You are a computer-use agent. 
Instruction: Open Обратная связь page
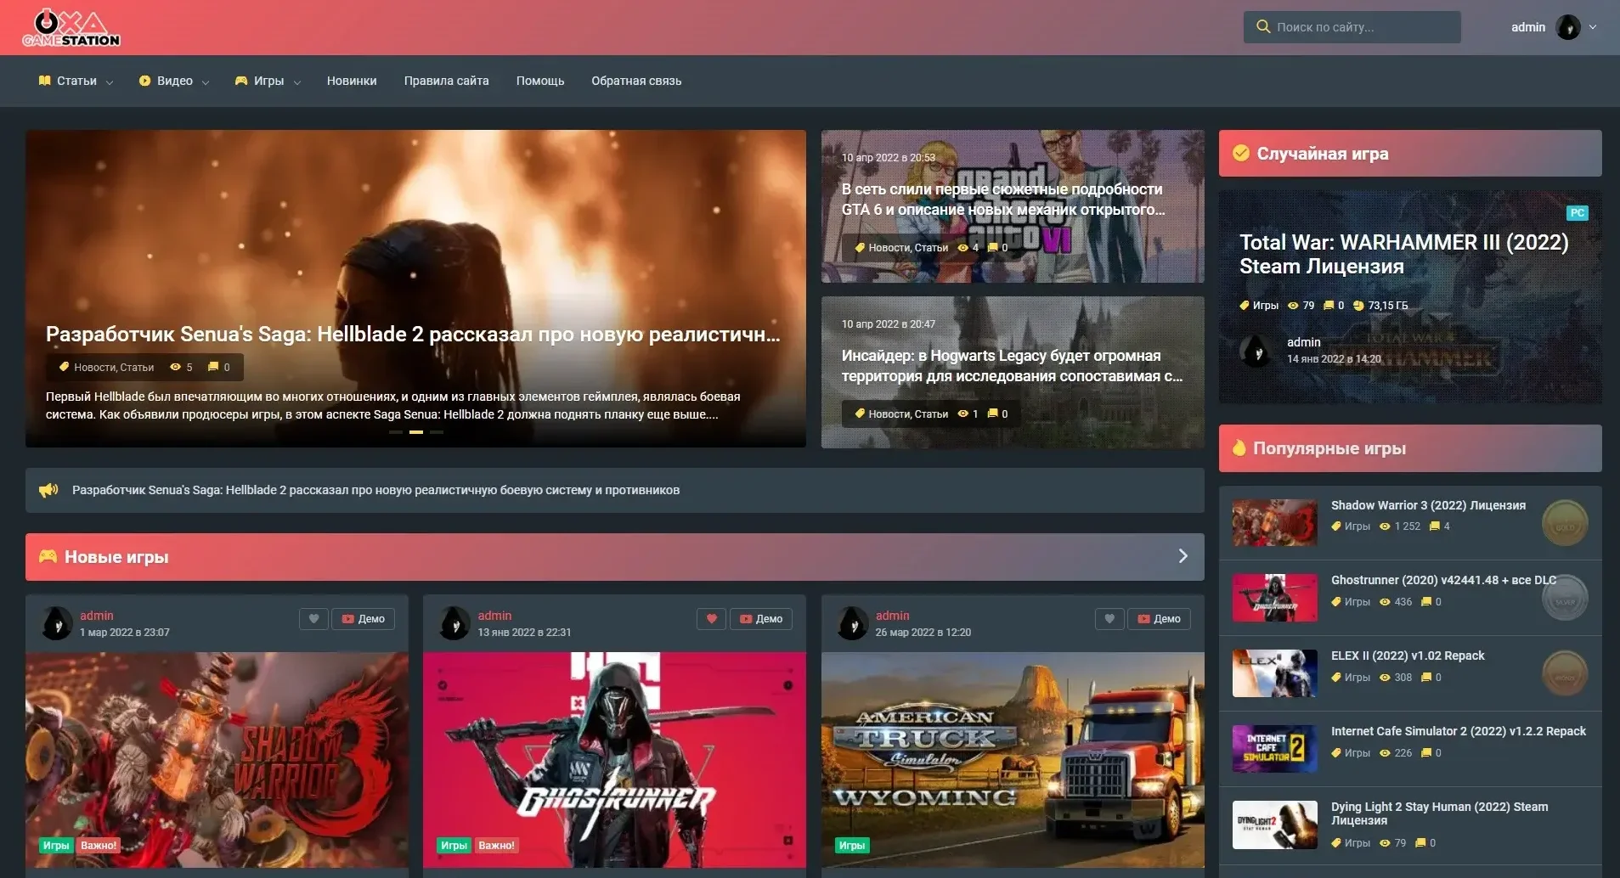point(636,81)
